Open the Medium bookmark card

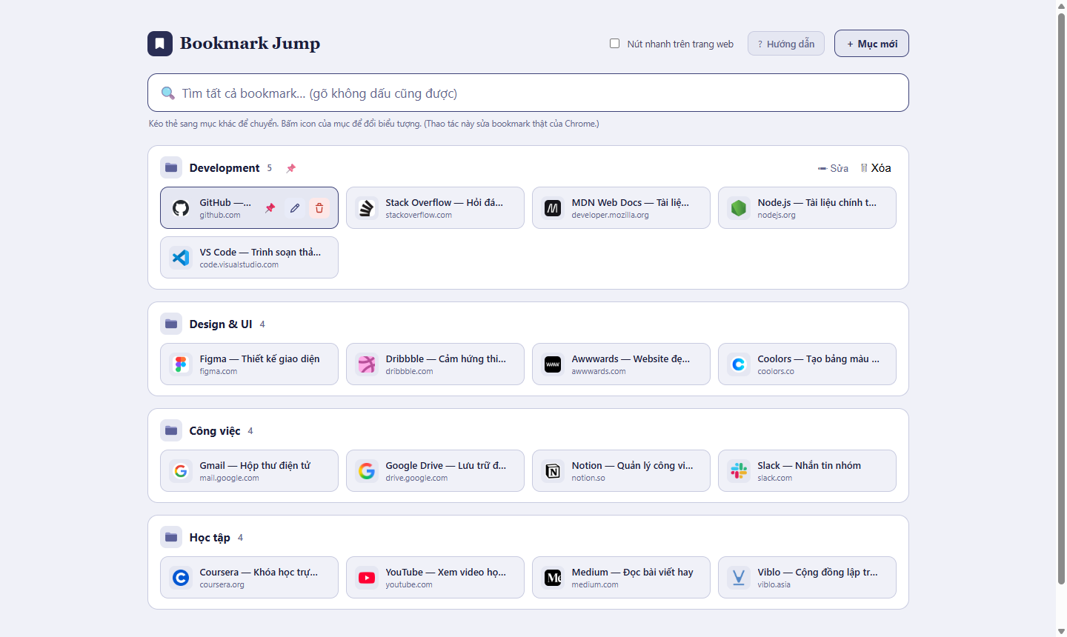coord(621,578)
